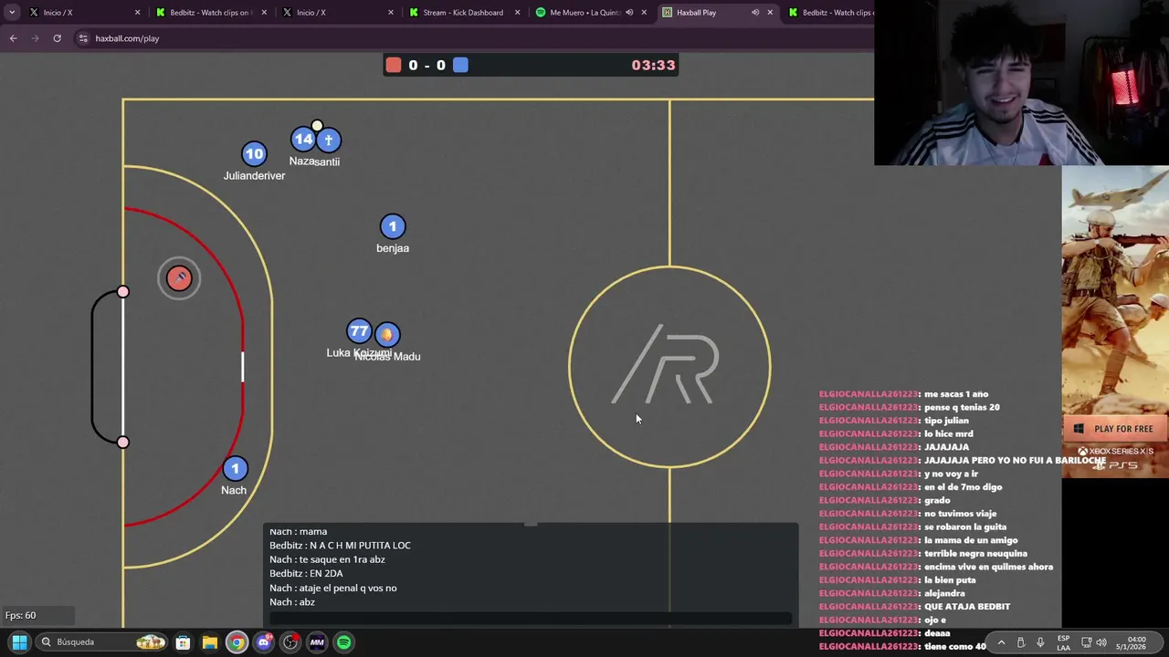Open OBS Studio from taskbar

[x=290, y=642]
